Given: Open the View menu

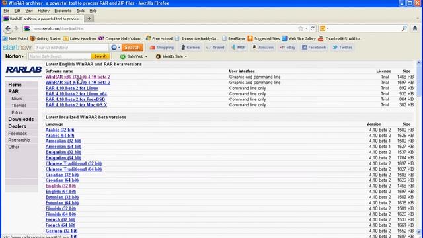Looking at the screenshot, I should tap(29, 11).
